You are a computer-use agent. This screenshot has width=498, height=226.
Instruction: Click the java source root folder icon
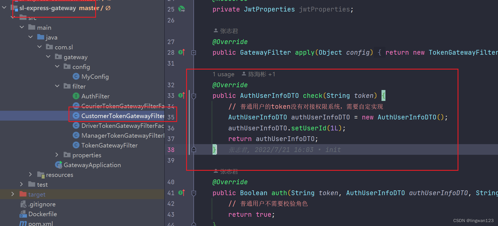click(x=41, y=37)
